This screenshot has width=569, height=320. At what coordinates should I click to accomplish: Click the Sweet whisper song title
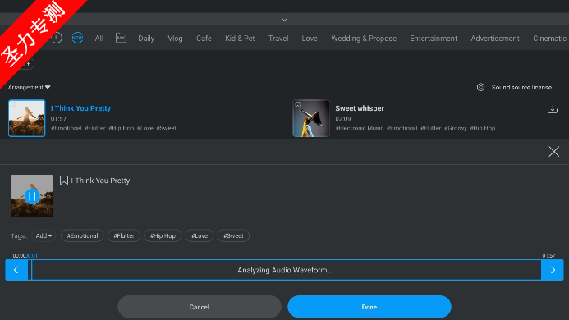[x=360, y=108]
